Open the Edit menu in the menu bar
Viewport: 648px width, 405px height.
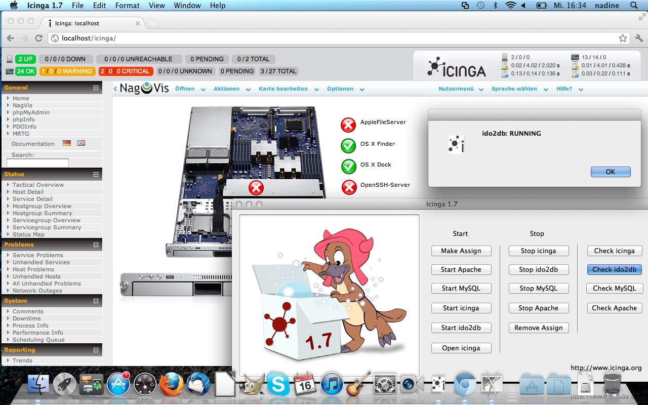100,6
